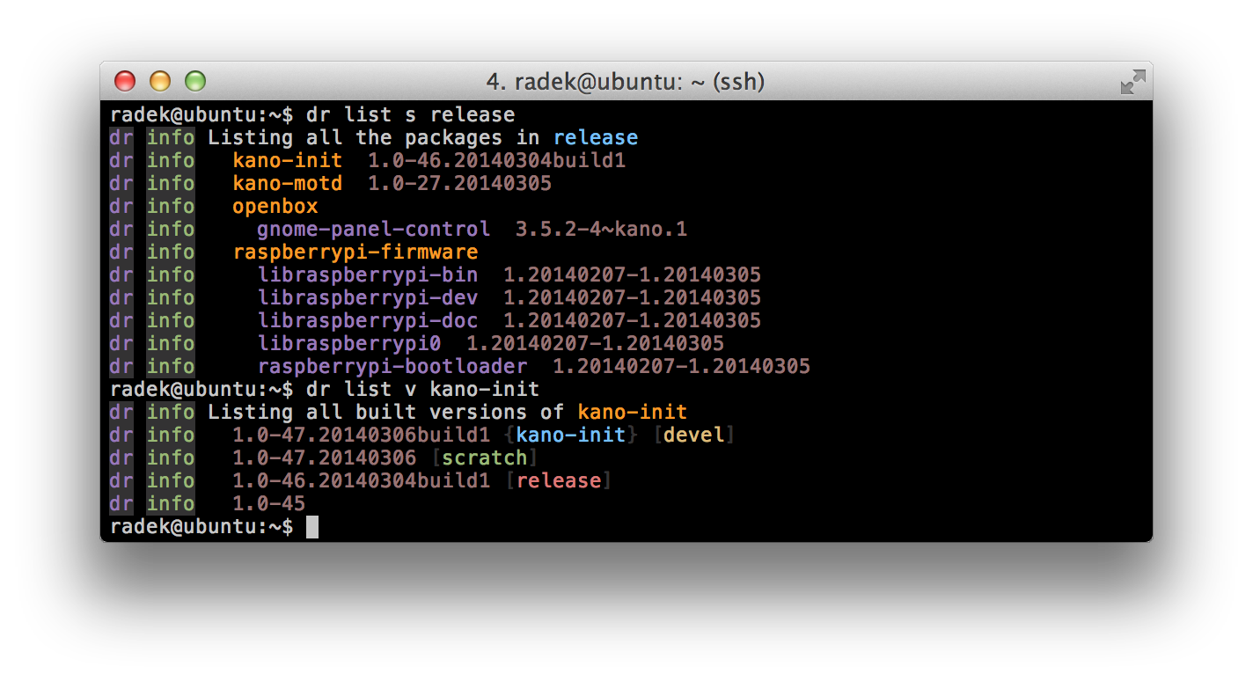Click the subpackage 'libraspberrypi-dev'
Viewport: 1253px width, 681px height.
(368, 297)
